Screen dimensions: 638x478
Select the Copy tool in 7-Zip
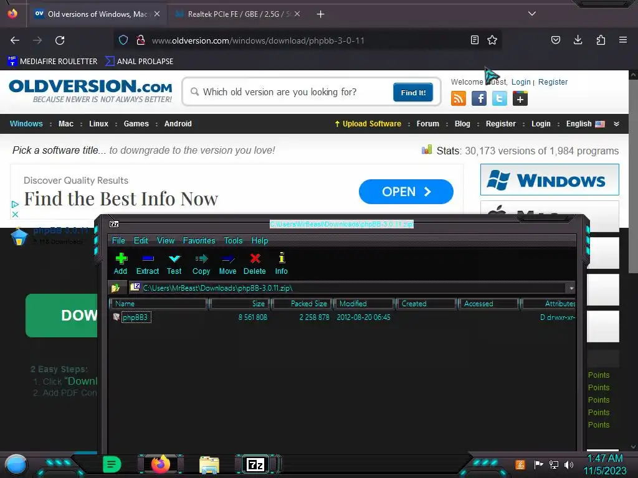(201, 264)
